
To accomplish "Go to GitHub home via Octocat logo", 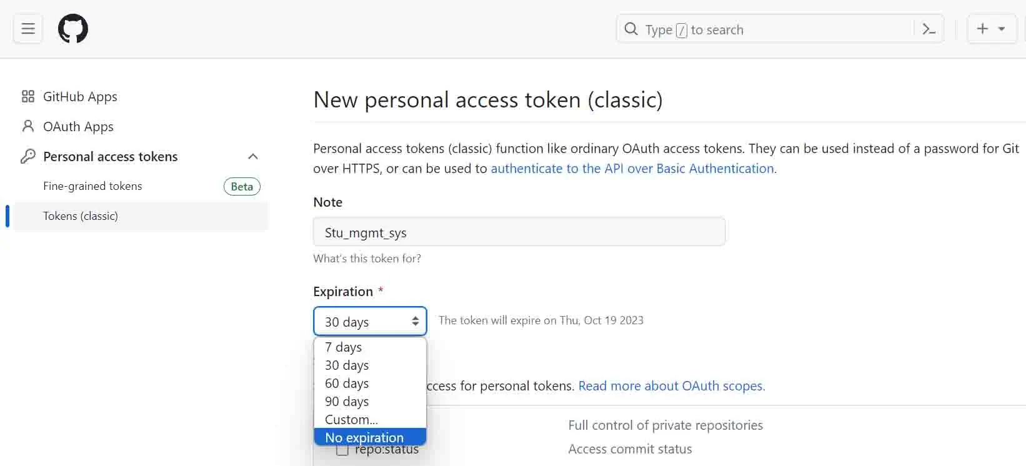I will coord(73,29).
